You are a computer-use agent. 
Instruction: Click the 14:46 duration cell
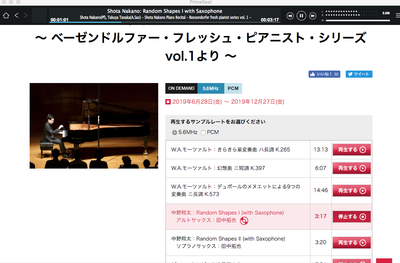click(321, 190)
